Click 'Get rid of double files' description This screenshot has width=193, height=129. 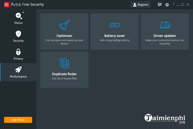(64, 79)
